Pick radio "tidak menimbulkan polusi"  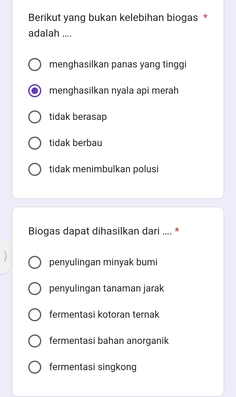[x=35, y=170]
